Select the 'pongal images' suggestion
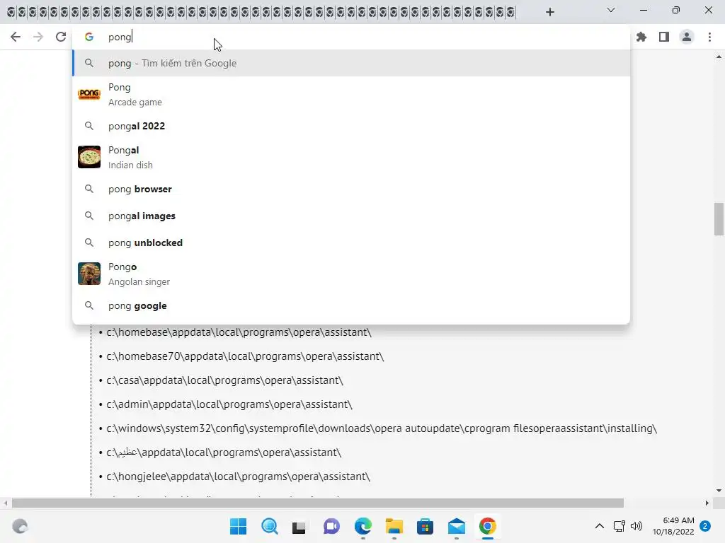This screenshot has height=543, width=725. [x=351, y=216]
